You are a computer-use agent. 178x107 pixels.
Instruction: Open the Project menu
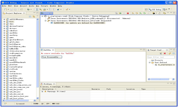[23, 6]
